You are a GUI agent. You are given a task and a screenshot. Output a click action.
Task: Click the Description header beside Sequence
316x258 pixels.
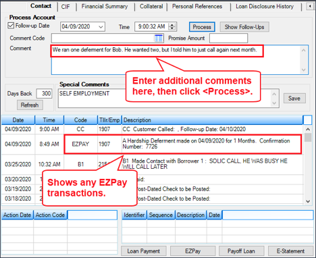[191, 215]
